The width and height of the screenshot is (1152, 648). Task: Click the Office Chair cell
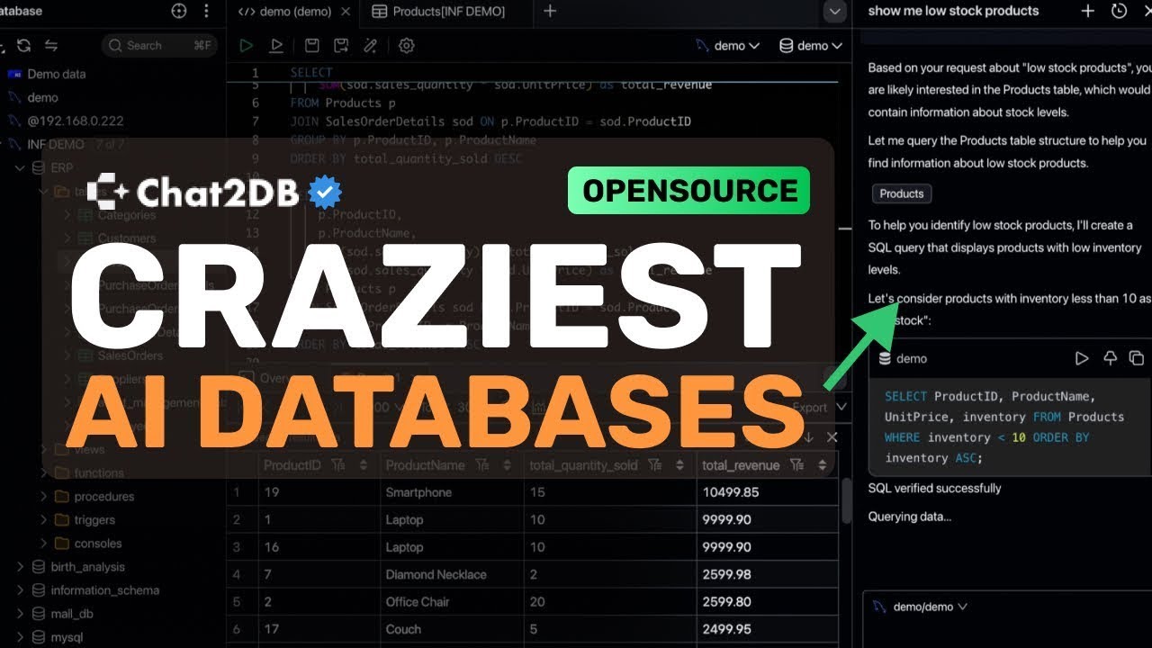coord(452,601)
